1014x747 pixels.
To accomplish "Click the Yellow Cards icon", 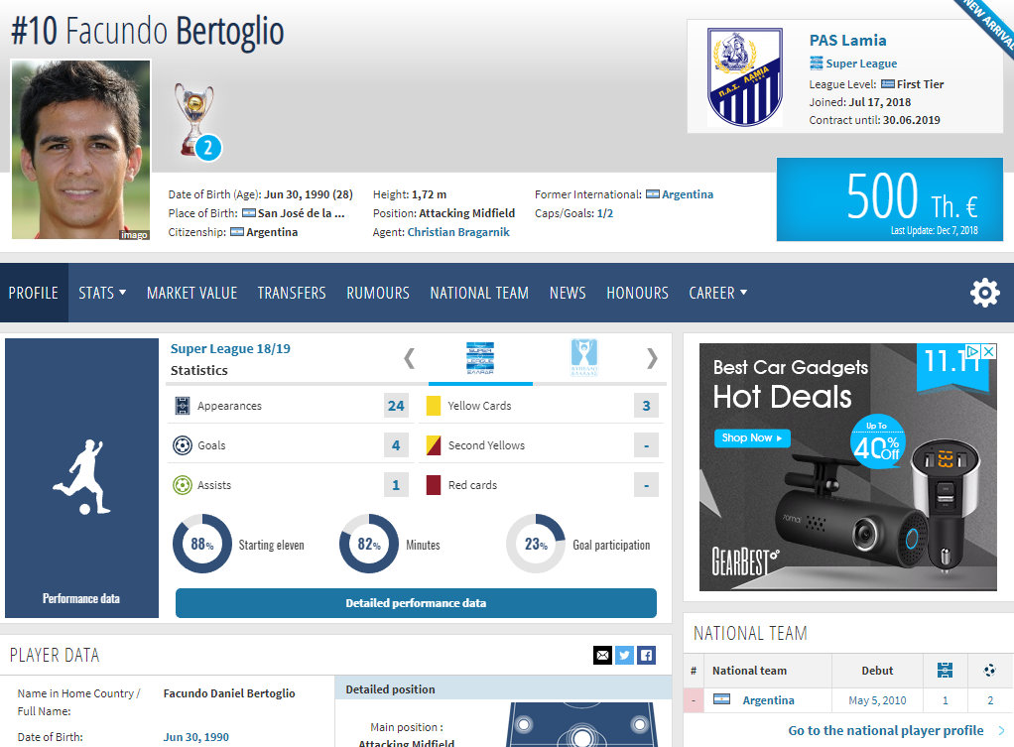I will (434, 406).
